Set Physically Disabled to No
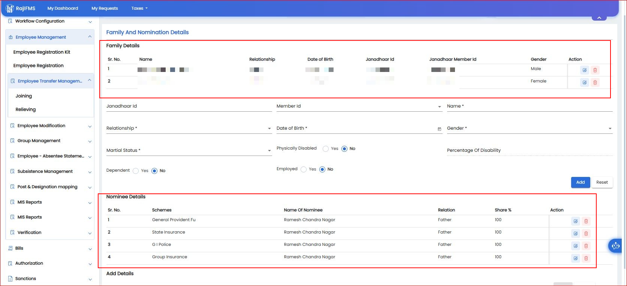Image resolution: width=627 pixels, height=286 pixels. point(344,149)
